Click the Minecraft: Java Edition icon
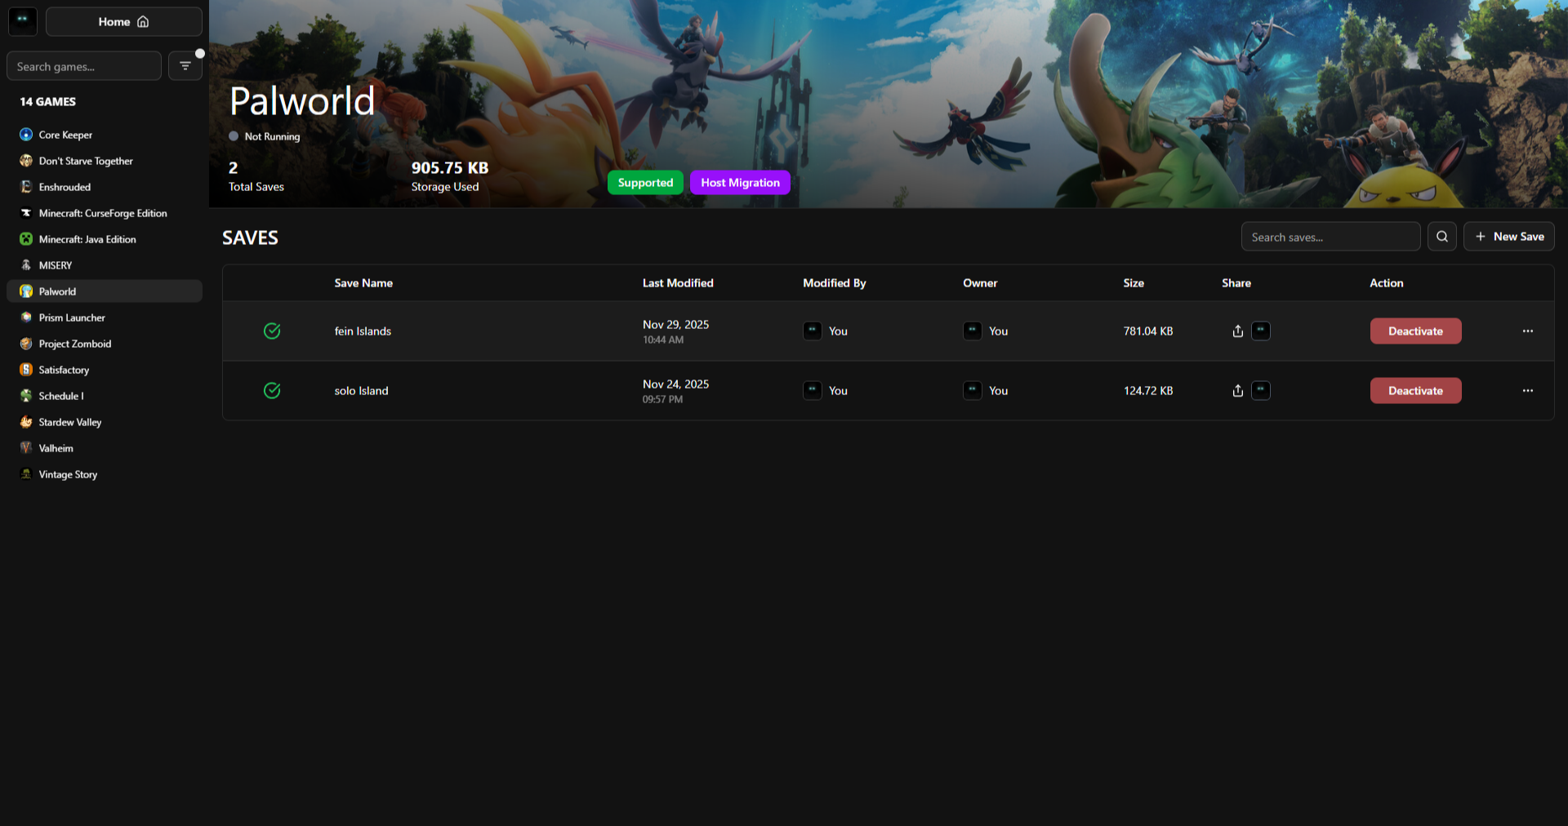 [26, 239]
